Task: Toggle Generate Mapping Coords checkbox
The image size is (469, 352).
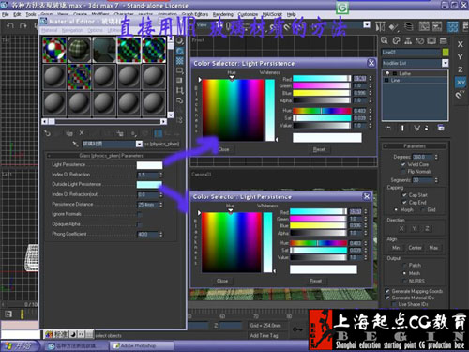Action: [387, 291]
